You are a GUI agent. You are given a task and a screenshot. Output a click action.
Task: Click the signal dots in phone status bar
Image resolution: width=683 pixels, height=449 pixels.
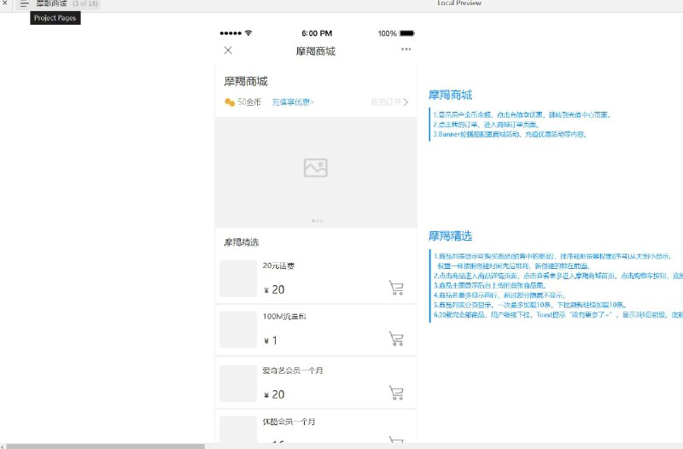point(231,33)
